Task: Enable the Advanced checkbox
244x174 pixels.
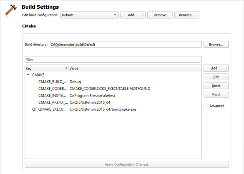Action: point(206,106)
